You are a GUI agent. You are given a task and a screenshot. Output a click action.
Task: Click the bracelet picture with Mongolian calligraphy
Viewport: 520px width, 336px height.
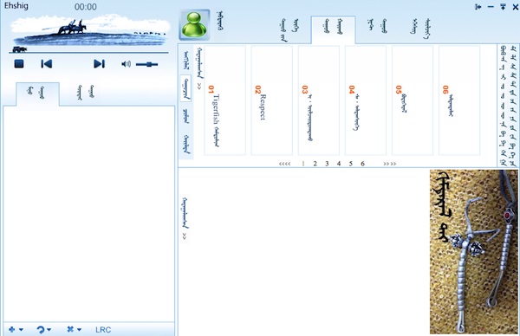pos(474,252)
